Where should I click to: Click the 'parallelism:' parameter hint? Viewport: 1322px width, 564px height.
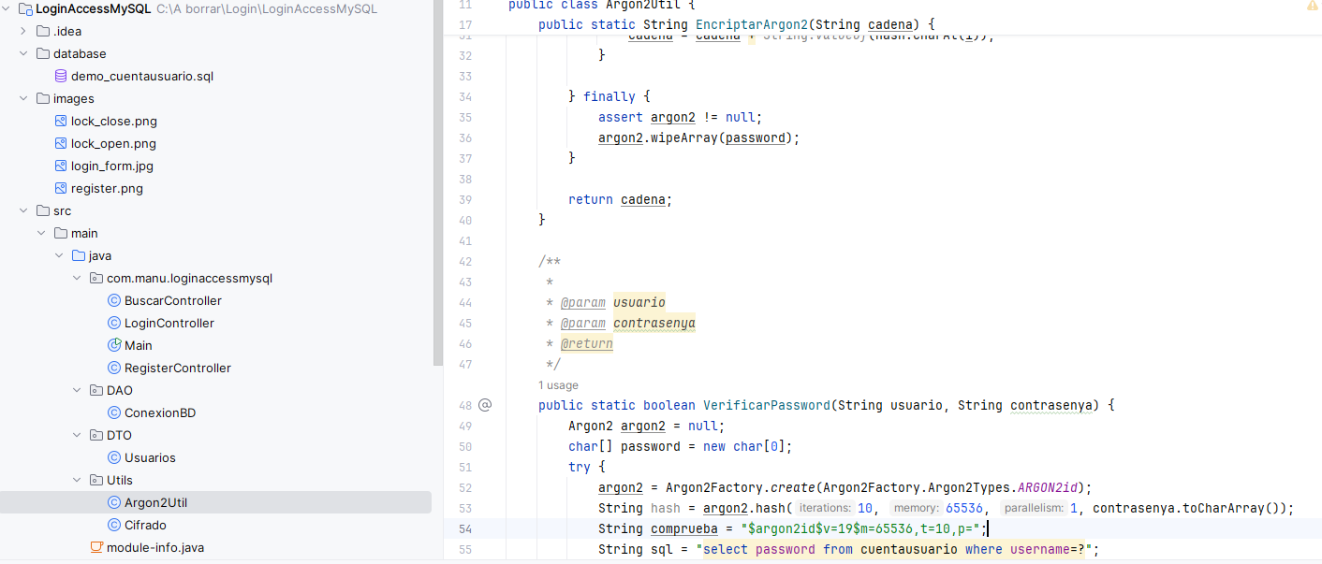point(1033,508)
